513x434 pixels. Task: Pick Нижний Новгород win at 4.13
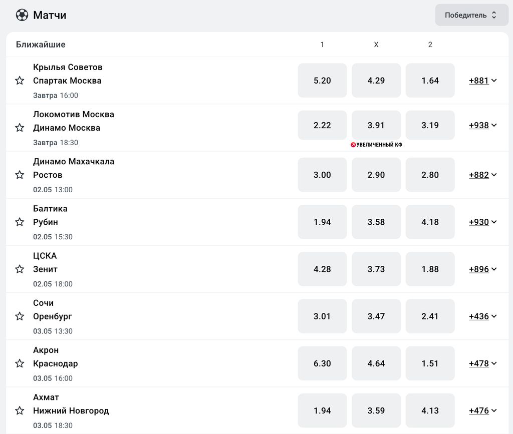coord(430,410)
